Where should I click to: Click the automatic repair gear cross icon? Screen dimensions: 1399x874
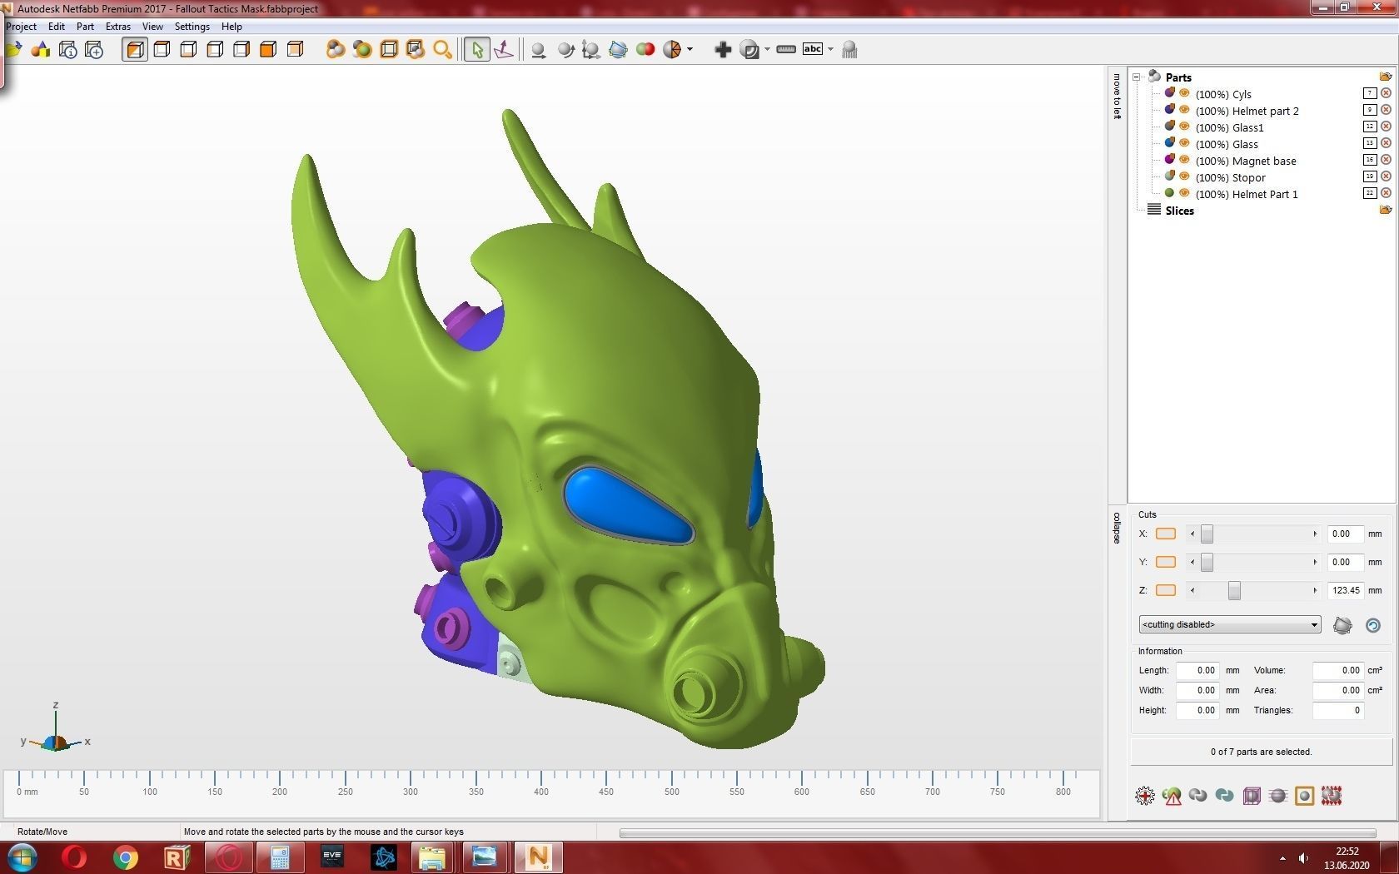tap(1145, 796)
